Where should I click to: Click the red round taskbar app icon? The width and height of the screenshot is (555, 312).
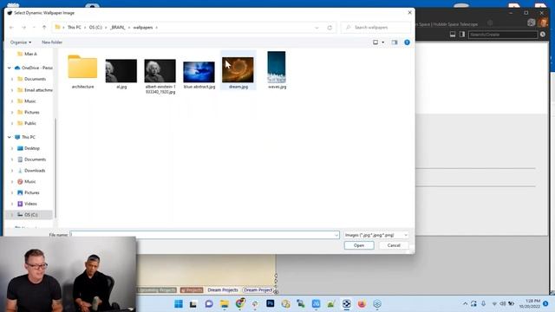pos(362,303)
